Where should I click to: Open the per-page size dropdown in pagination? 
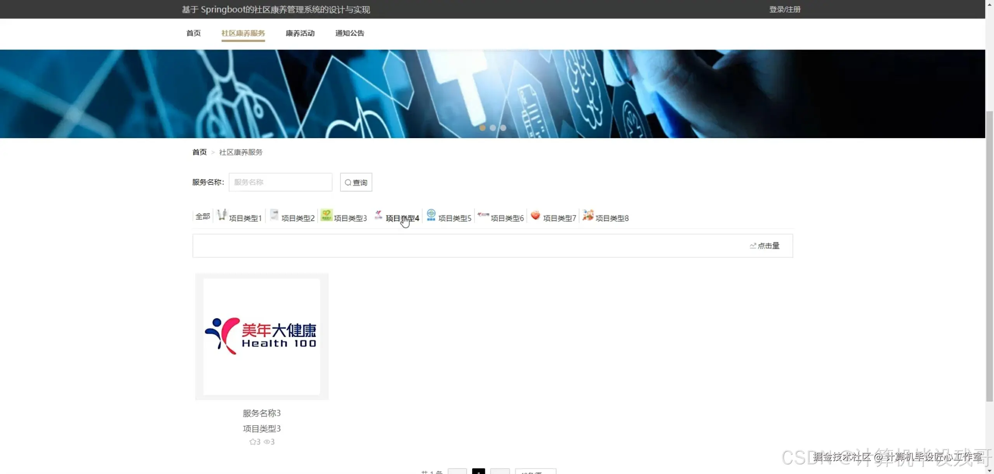pyautogui.click(x=535, y=471)
